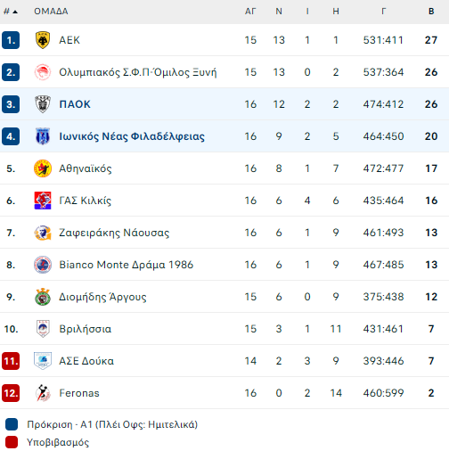449x451 pixels.
Task: Click the ΓΑΣ Κιλκίς red-blue logo
Action: tap(43, 201)
